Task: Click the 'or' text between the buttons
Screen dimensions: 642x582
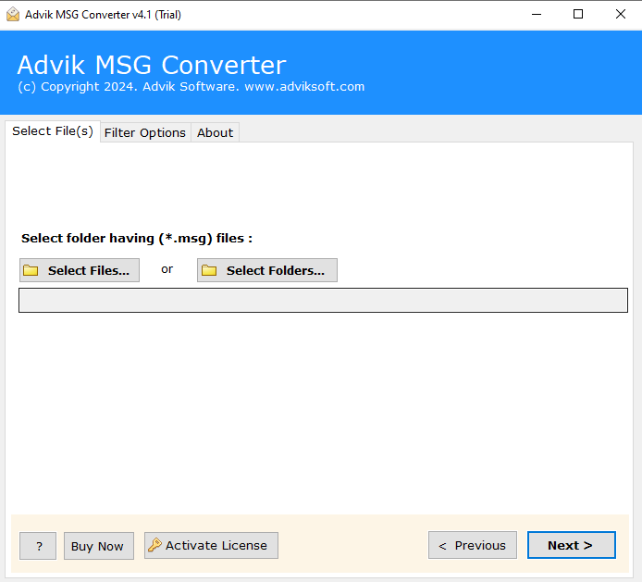Action: [167, 269]
